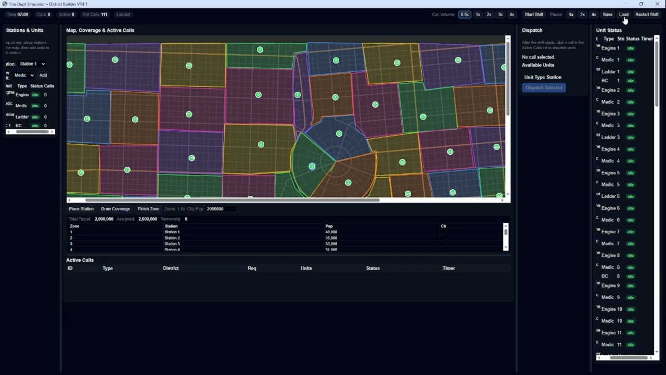
Task: Select BC 8 in the Unit Status list
Action: [x=624, y=277]
